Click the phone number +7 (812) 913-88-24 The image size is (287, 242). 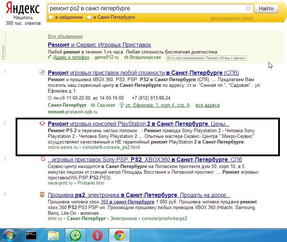coord(151,98)
